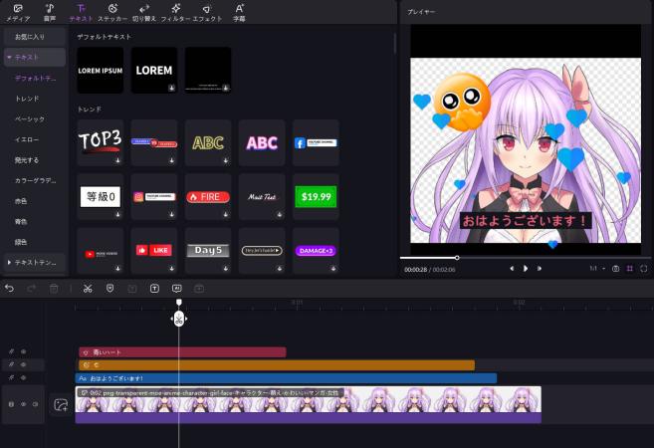Select ベーシック in the text sidebar
Viewport: 654px width, 448px height.
click(x=30, y=118)
